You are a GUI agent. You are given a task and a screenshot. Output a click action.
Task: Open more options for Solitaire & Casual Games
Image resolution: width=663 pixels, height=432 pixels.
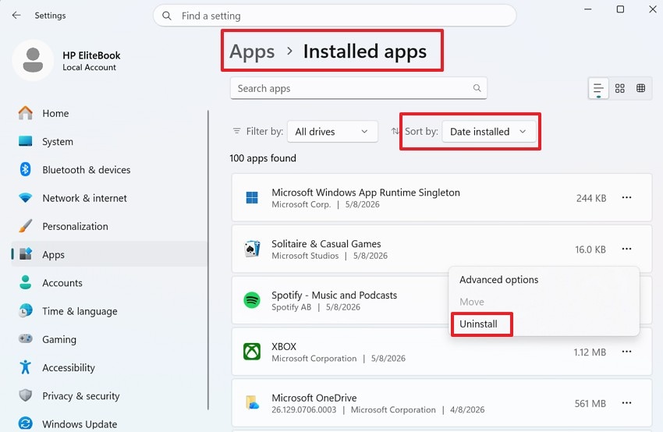pyautogui.click(x=626, y=249)
